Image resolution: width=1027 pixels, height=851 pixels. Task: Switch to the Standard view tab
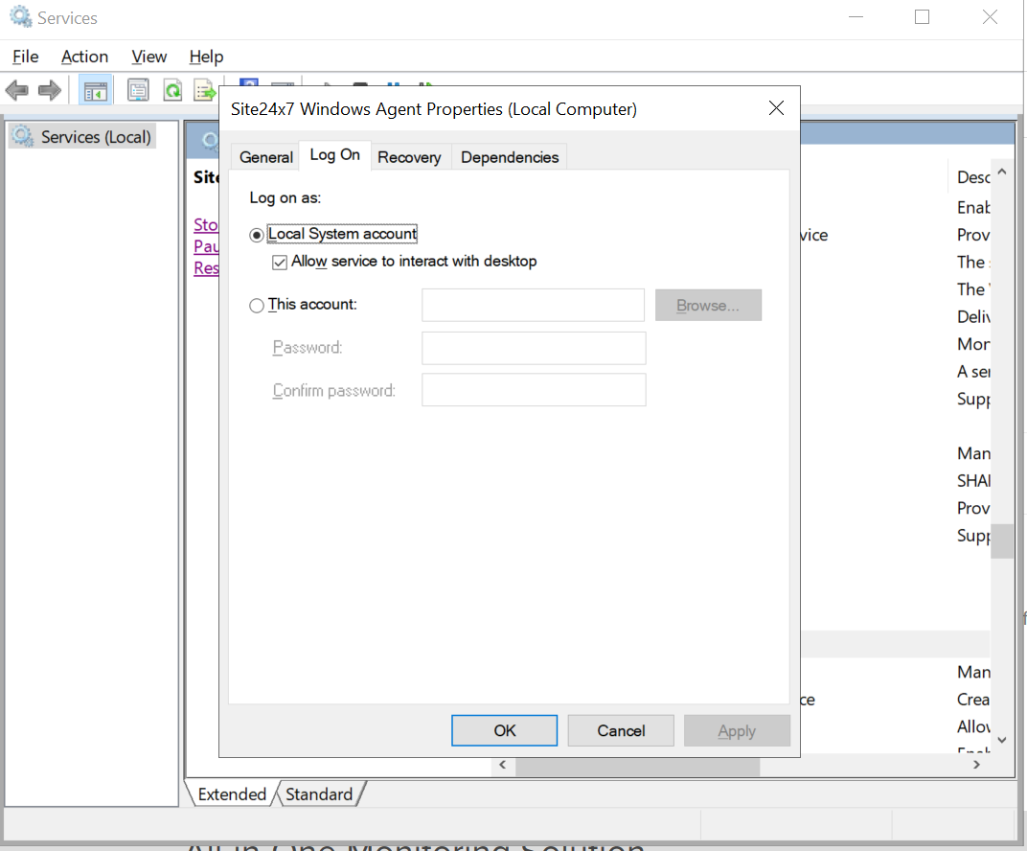[319, 794]
